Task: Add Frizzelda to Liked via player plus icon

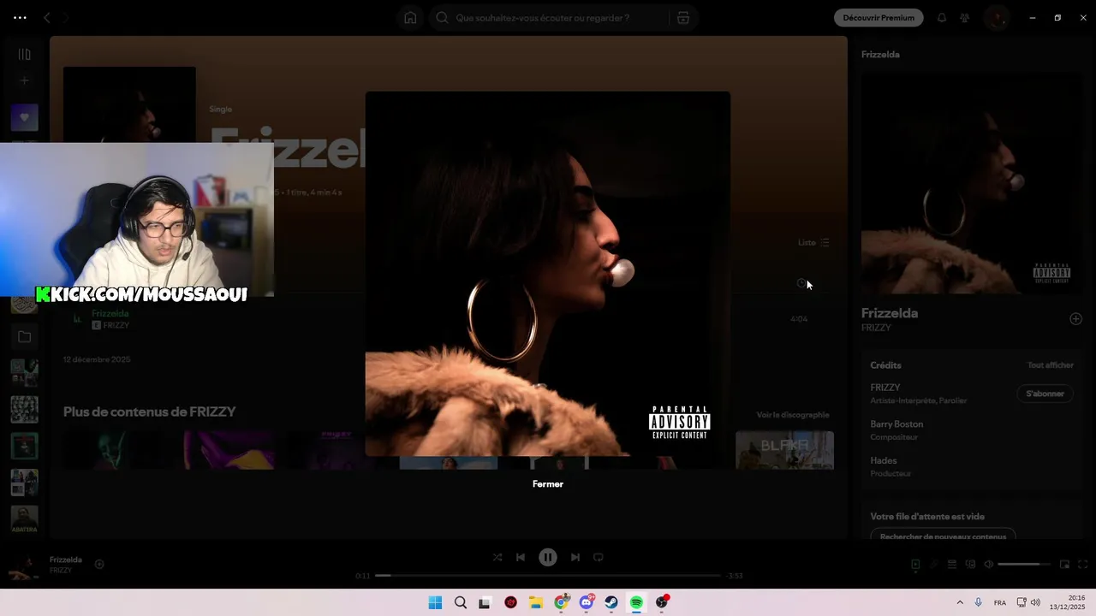Action: point(99,564)
